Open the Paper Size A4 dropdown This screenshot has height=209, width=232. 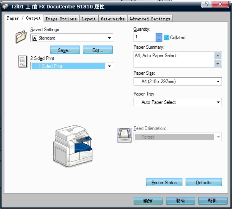click(x=178, y=81)
